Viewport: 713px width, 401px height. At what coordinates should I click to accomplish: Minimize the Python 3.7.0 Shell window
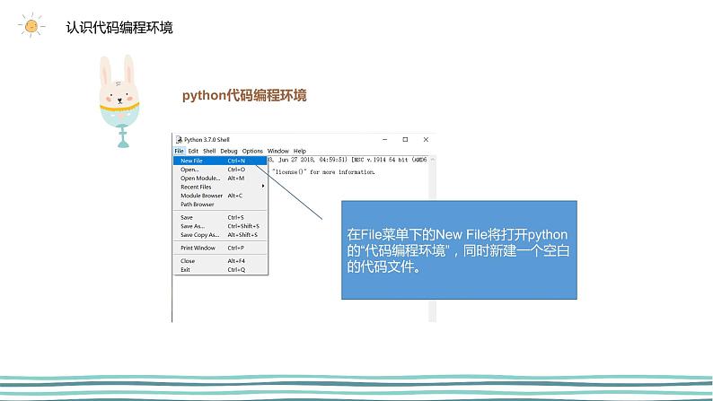tap(384, 139)
